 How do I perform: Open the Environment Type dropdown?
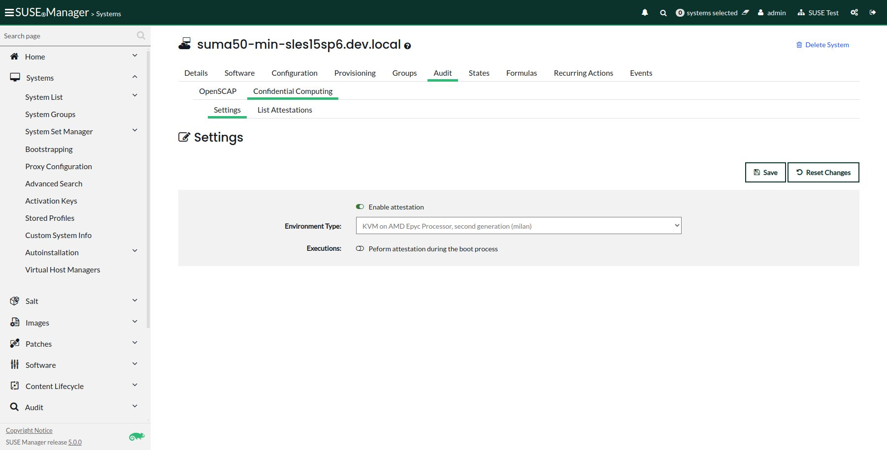(x=519, y=226)
